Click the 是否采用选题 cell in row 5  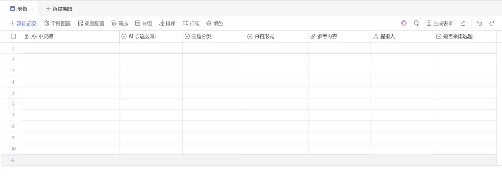point(465,93)
